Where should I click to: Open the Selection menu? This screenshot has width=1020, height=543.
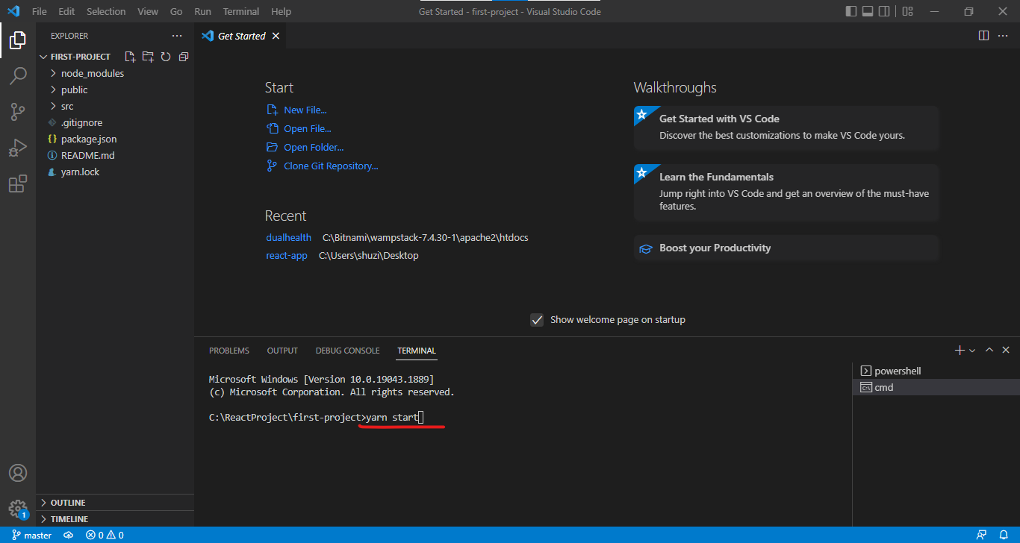106,11
